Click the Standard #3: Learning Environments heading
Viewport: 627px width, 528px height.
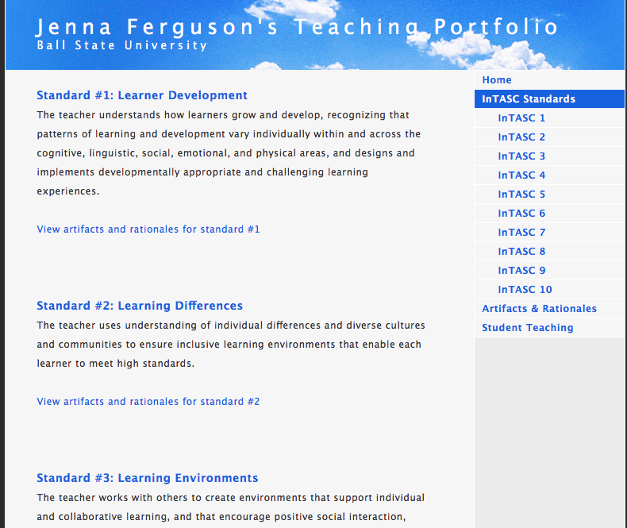pyautogui.click(x=148, y=478)
